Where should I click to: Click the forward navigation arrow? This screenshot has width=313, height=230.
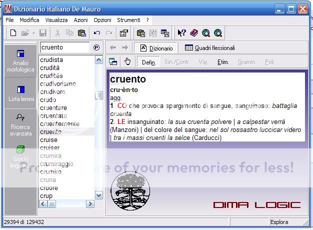[x=125, y=47]
